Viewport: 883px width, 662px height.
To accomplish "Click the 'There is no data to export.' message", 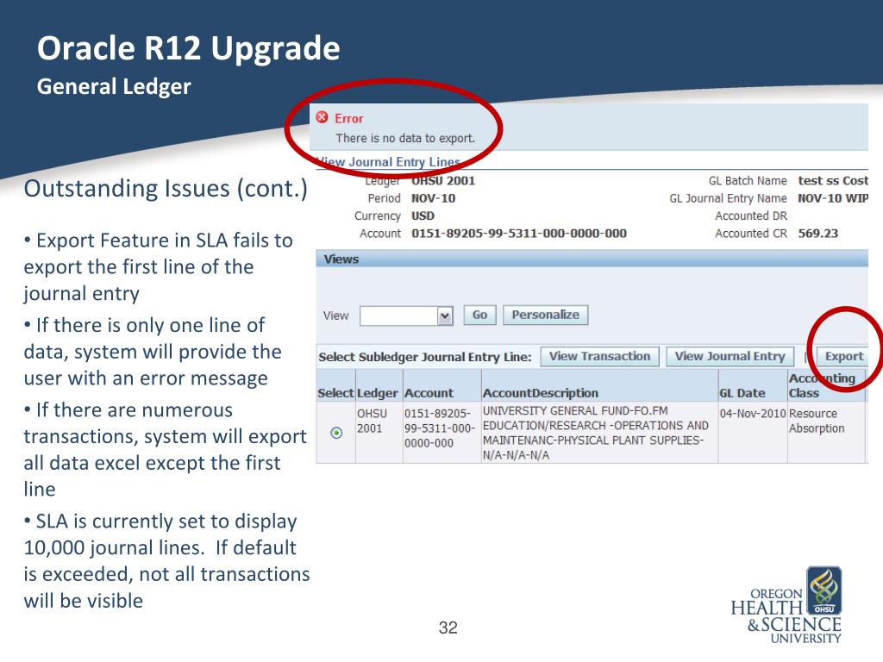I will coord(405,138).
